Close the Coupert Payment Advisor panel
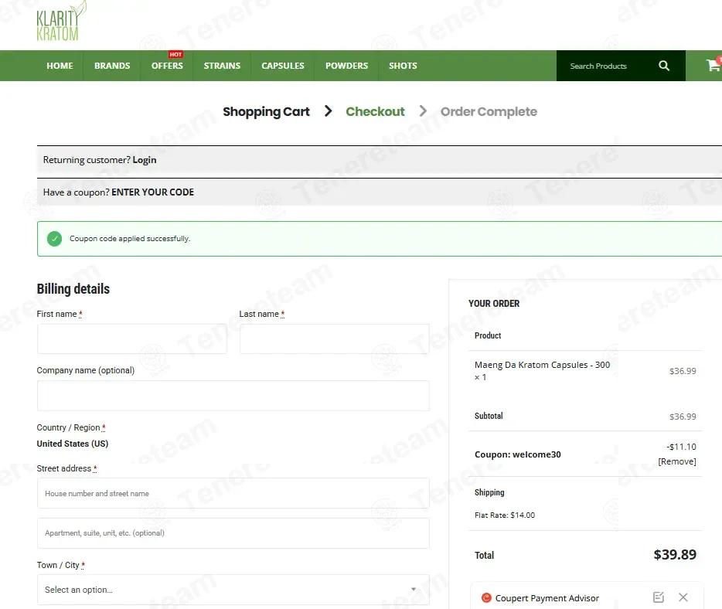This screenshot has width=722, height=609. (x=683, y=597)
